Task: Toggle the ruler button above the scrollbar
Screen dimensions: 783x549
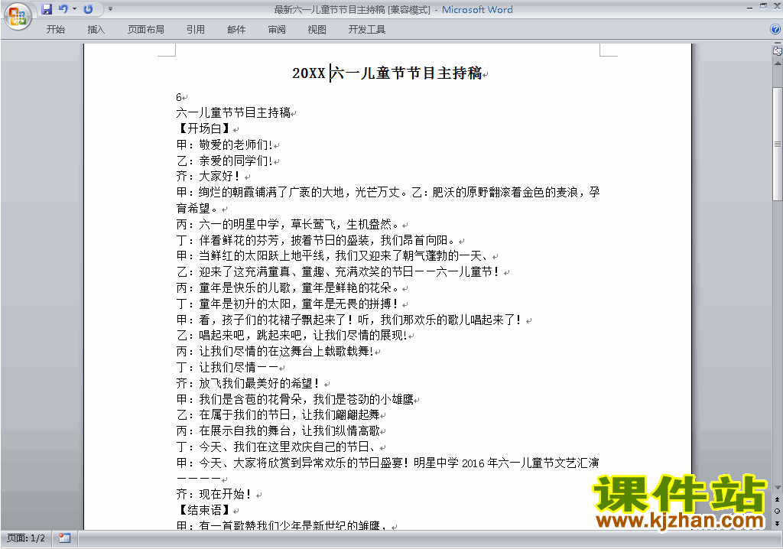Action: (778, 50)
